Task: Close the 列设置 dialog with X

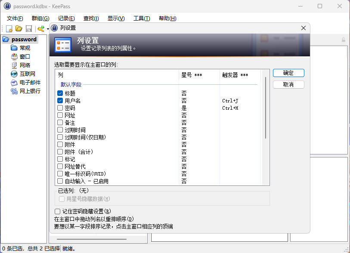Action: pos(304,28)
